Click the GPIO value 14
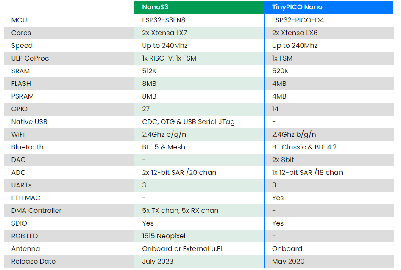This screenshot has height=270, width=401. pos(275,109)
